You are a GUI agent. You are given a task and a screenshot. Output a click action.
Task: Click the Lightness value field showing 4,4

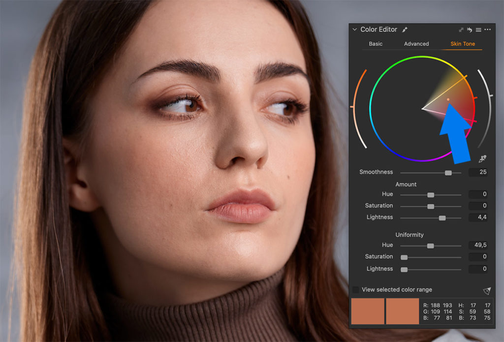(478, 217)
